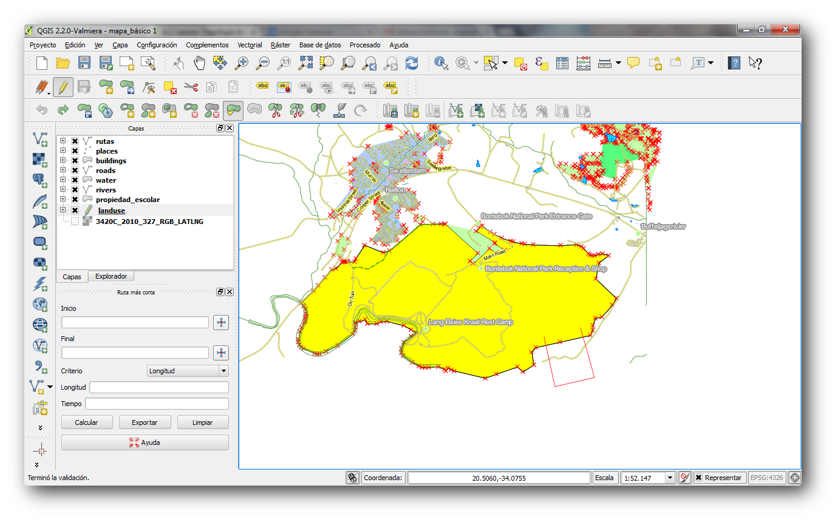The width and height of the screenshot is (838, 522).
Task: Close the Capas panel
Action: click(230, 128)
